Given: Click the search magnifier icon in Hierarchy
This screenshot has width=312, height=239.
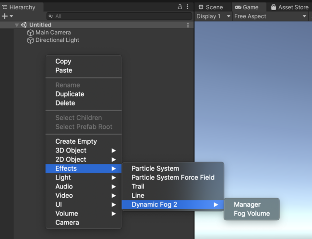Looking at the screenshot, I should click(x=51, y=16).
